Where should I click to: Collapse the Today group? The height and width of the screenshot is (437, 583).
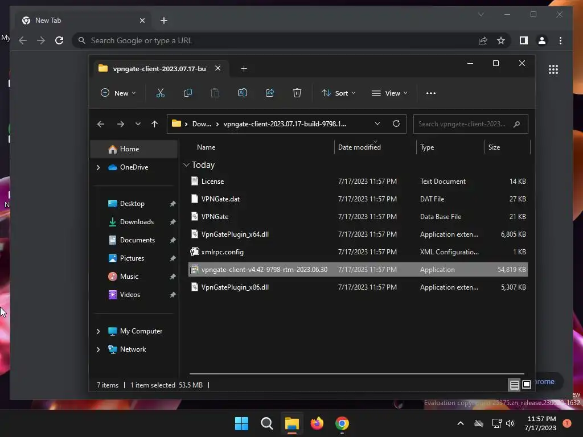pyautogui.click(x=187, y=165)
